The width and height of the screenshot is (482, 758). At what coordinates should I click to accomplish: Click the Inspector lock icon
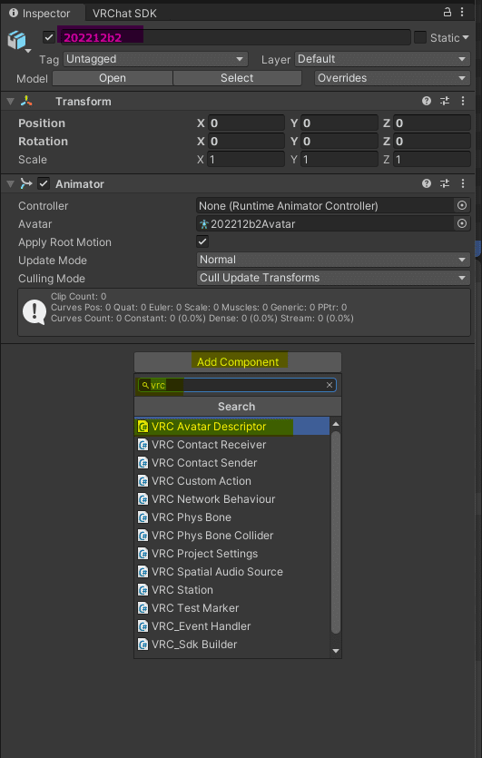tap(448, 12)
